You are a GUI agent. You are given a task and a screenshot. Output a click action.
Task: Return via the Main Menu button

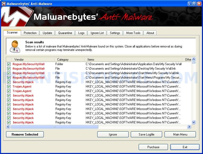[180, 134]
